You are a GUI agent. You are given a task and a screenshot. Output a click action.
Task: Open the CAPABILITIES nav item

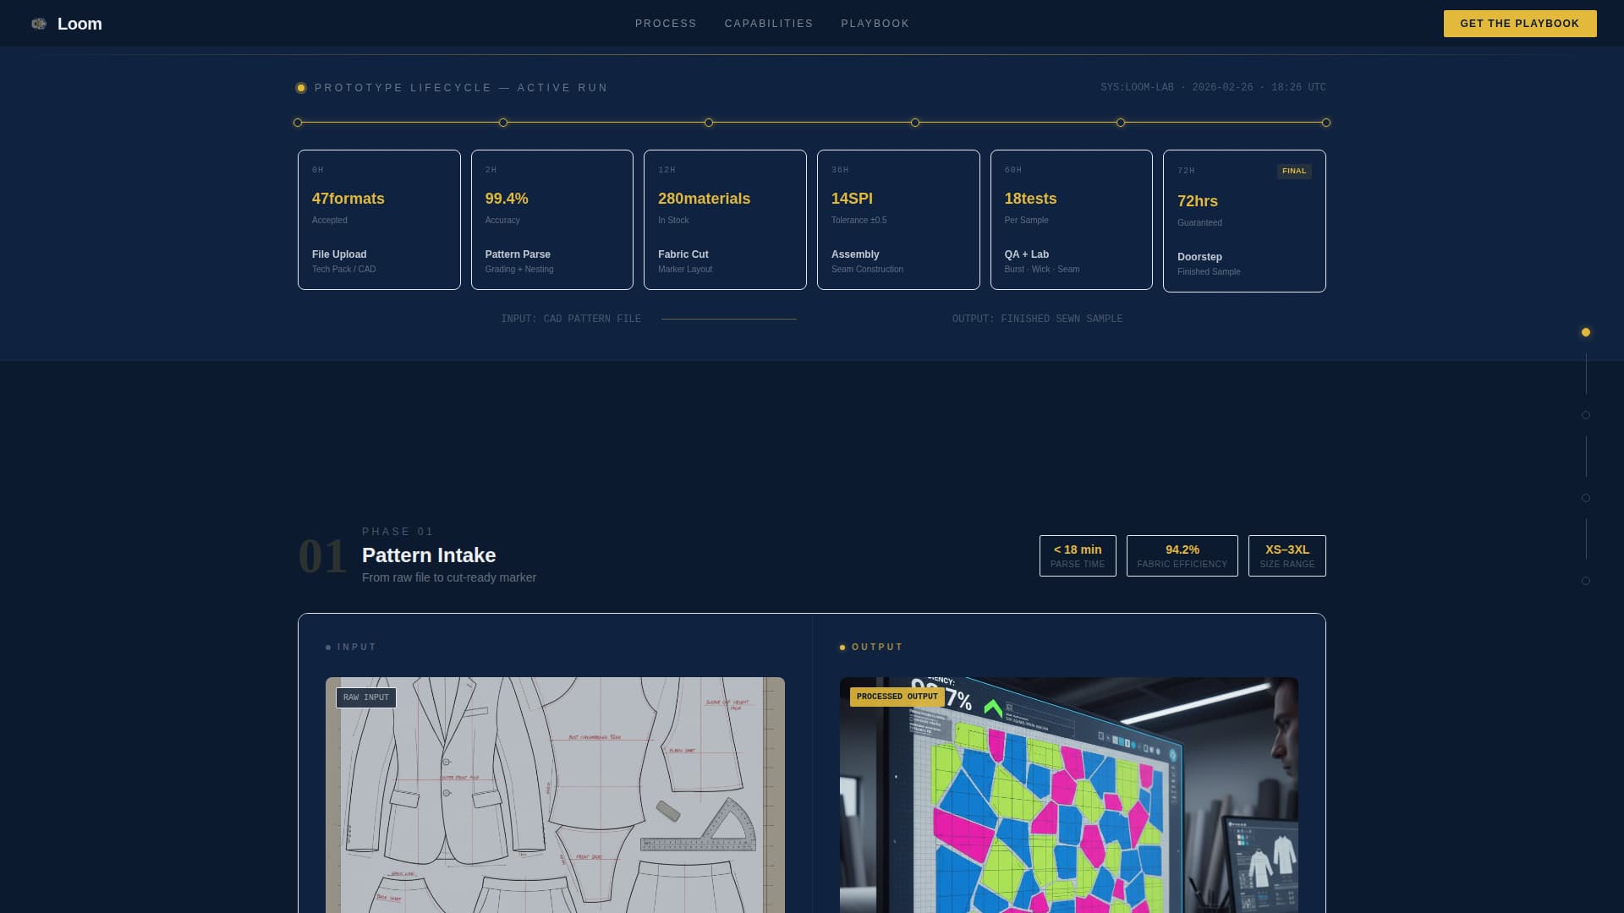pyautogui.click(x=768, y=23)
